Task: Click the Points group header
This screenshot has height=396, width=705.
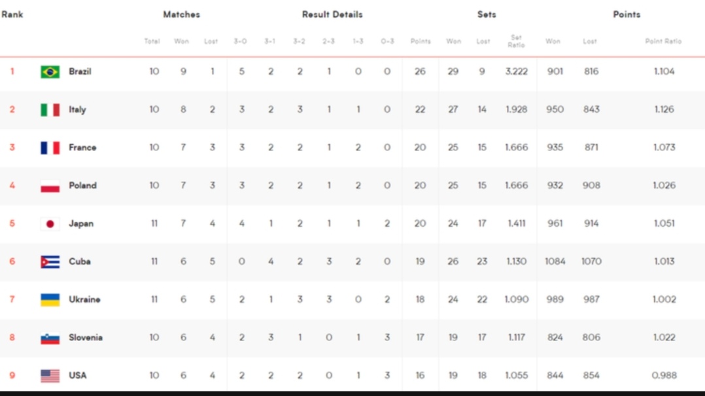Action: [627, 14]
